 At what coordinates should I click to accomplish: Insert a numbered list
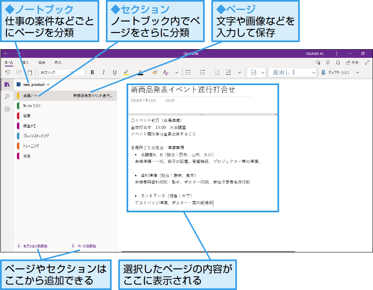click(x=202, y=72)
